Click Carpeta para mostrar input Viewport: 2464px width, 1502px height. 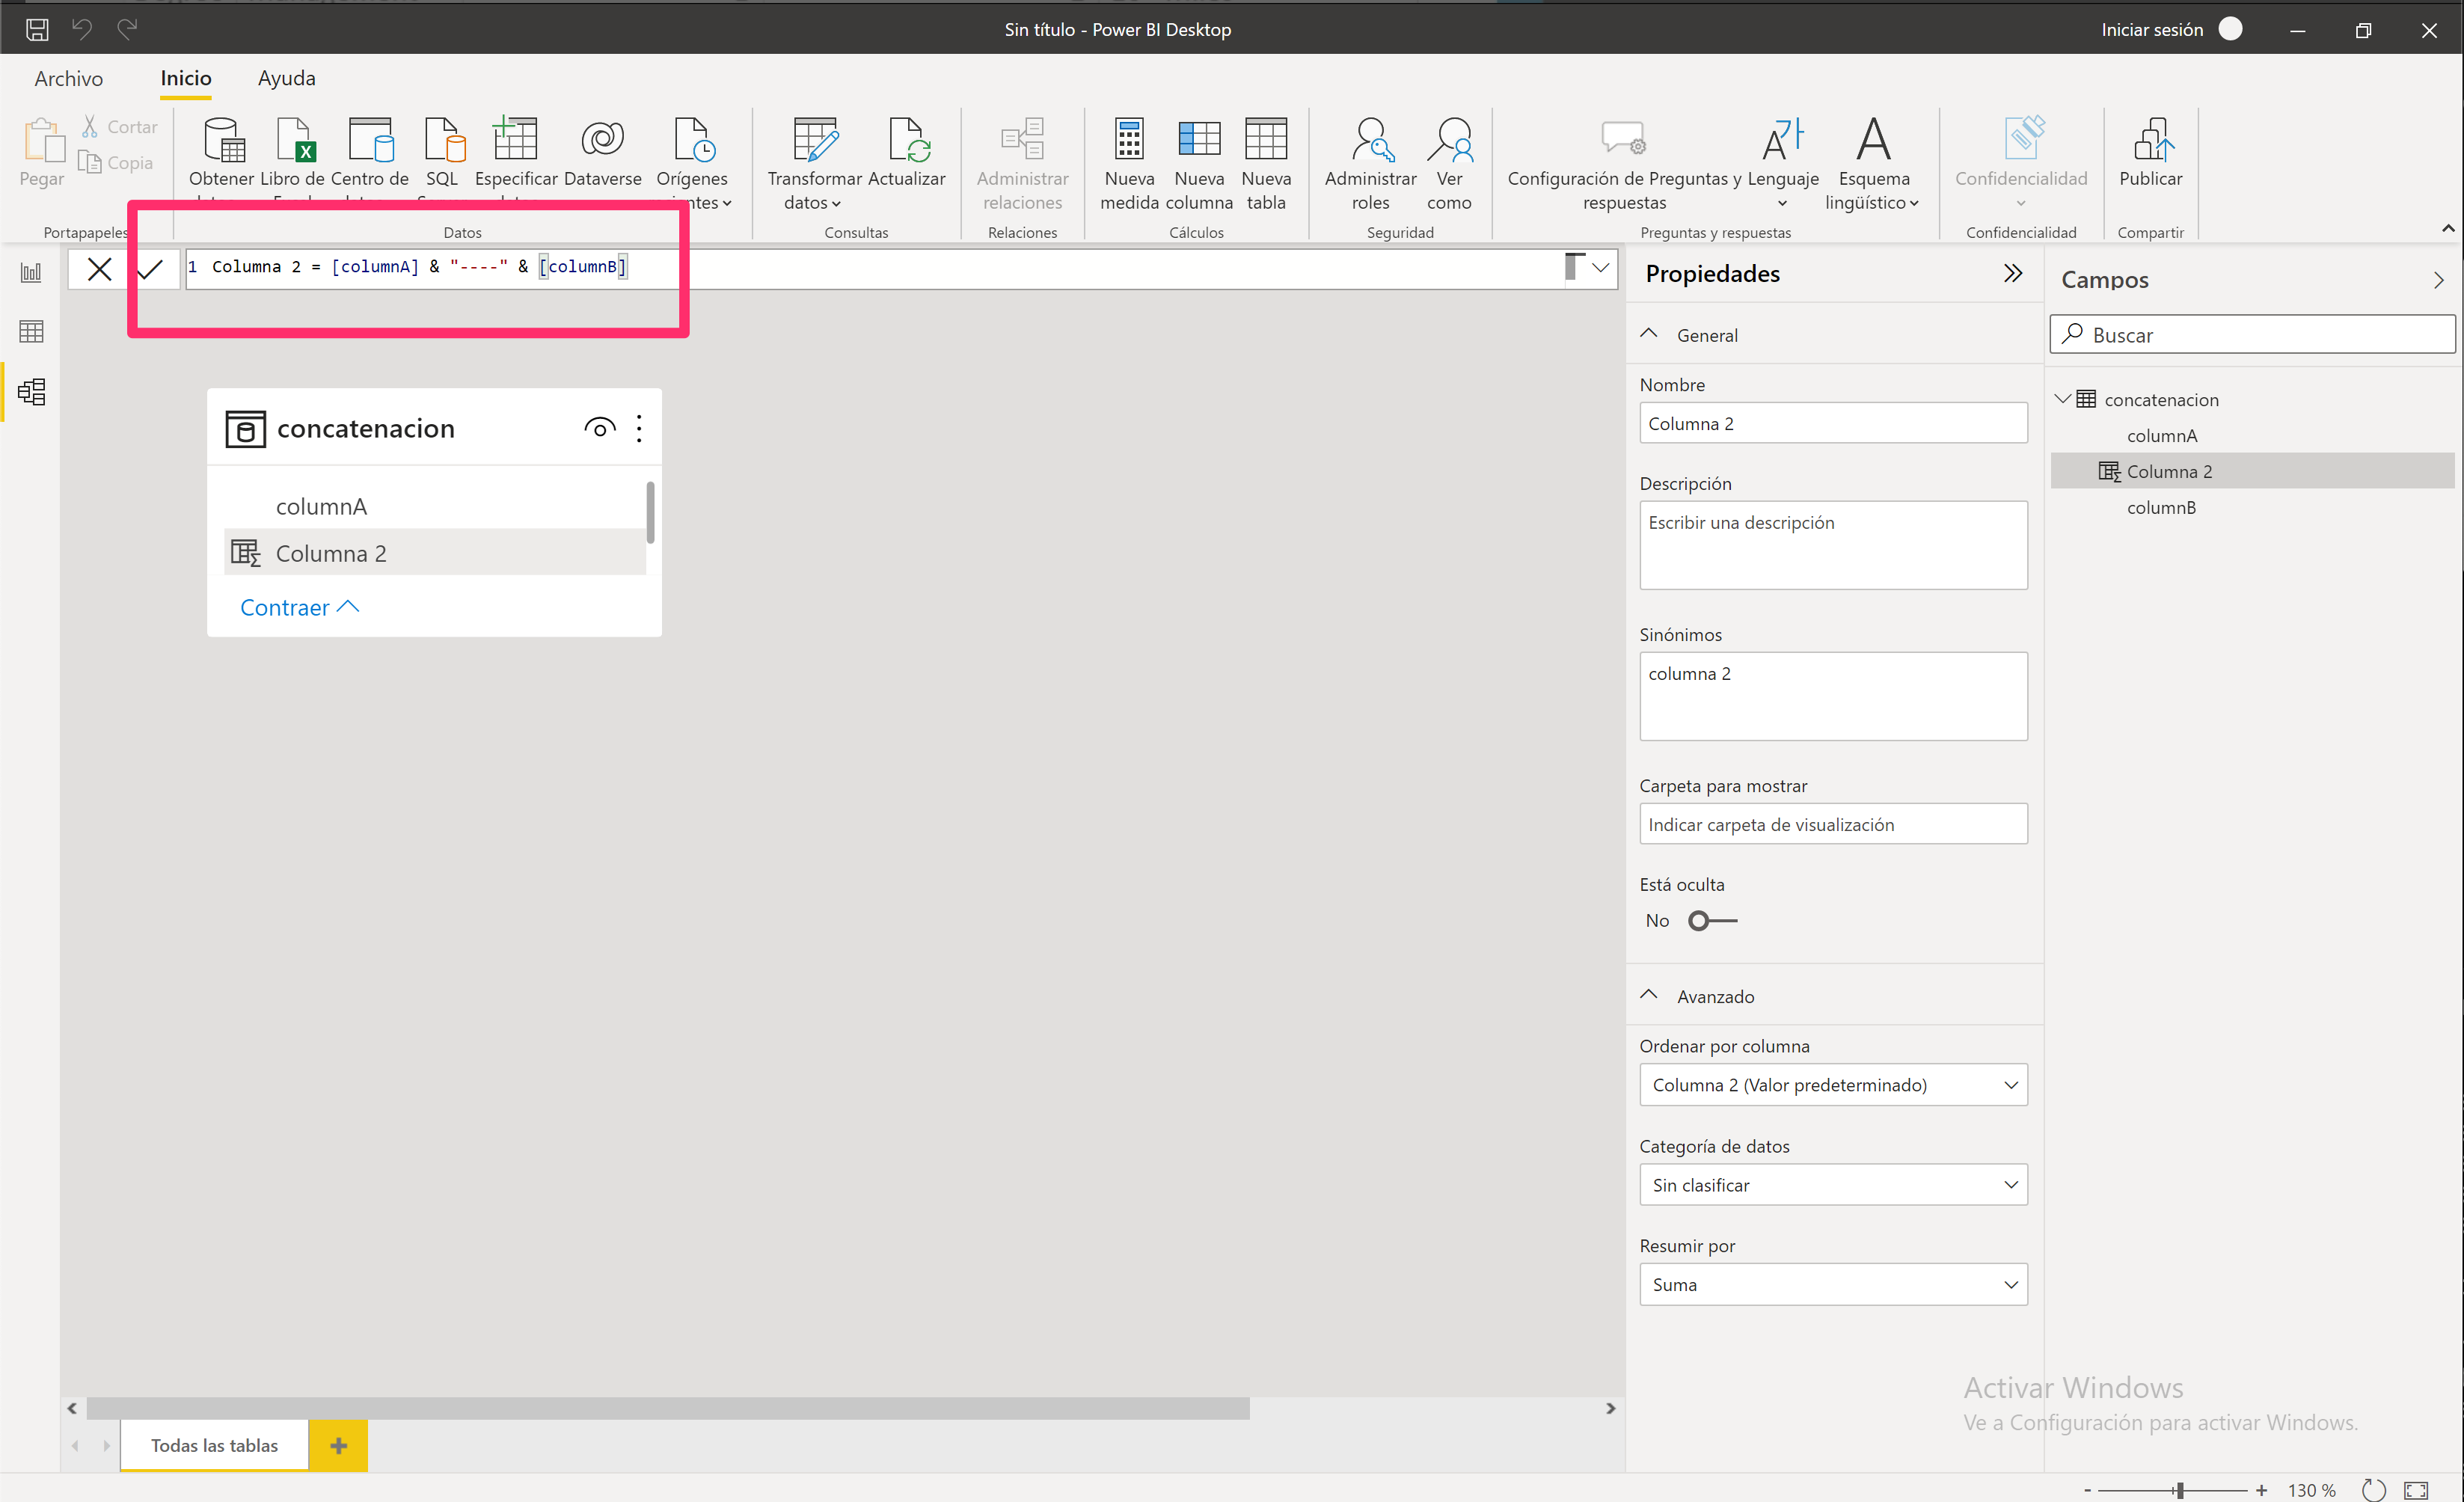1833,824
